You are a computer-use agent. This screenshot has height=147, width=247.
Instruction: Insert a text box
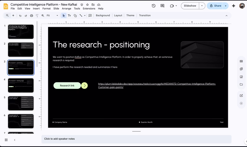pos(69,16)
